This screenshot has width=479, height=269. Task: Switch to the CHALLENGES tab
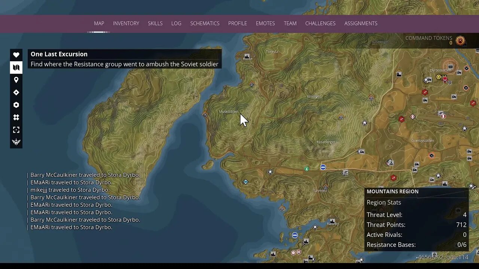[320, 23]
